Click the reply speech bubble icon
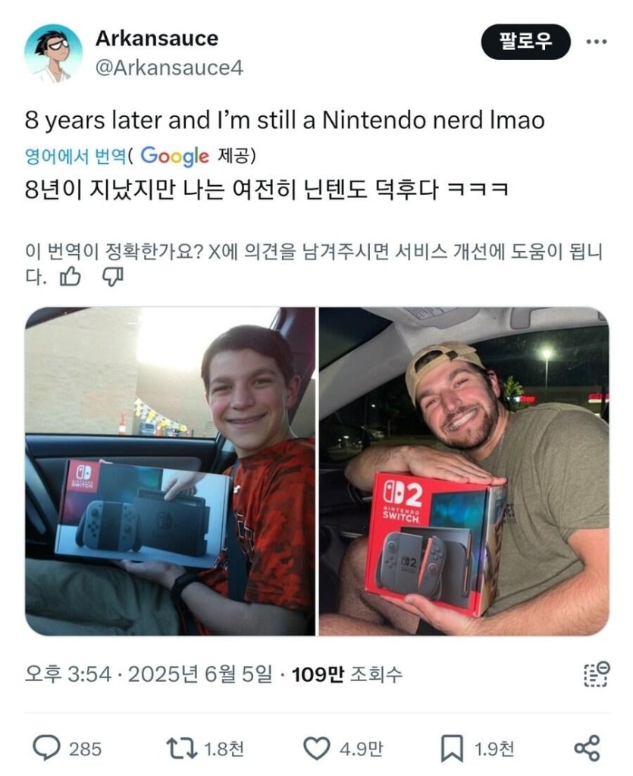Screen dimensions: 633x776 click(x=46, y=748)
